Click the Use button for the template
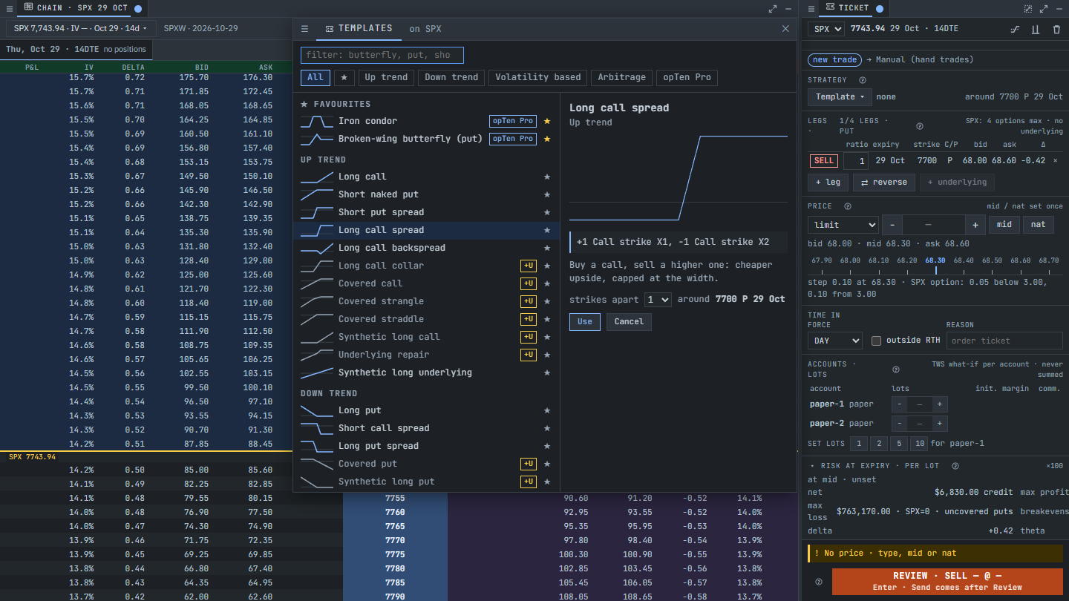This screenshot has width=1069, height=601. click(585, 322)
